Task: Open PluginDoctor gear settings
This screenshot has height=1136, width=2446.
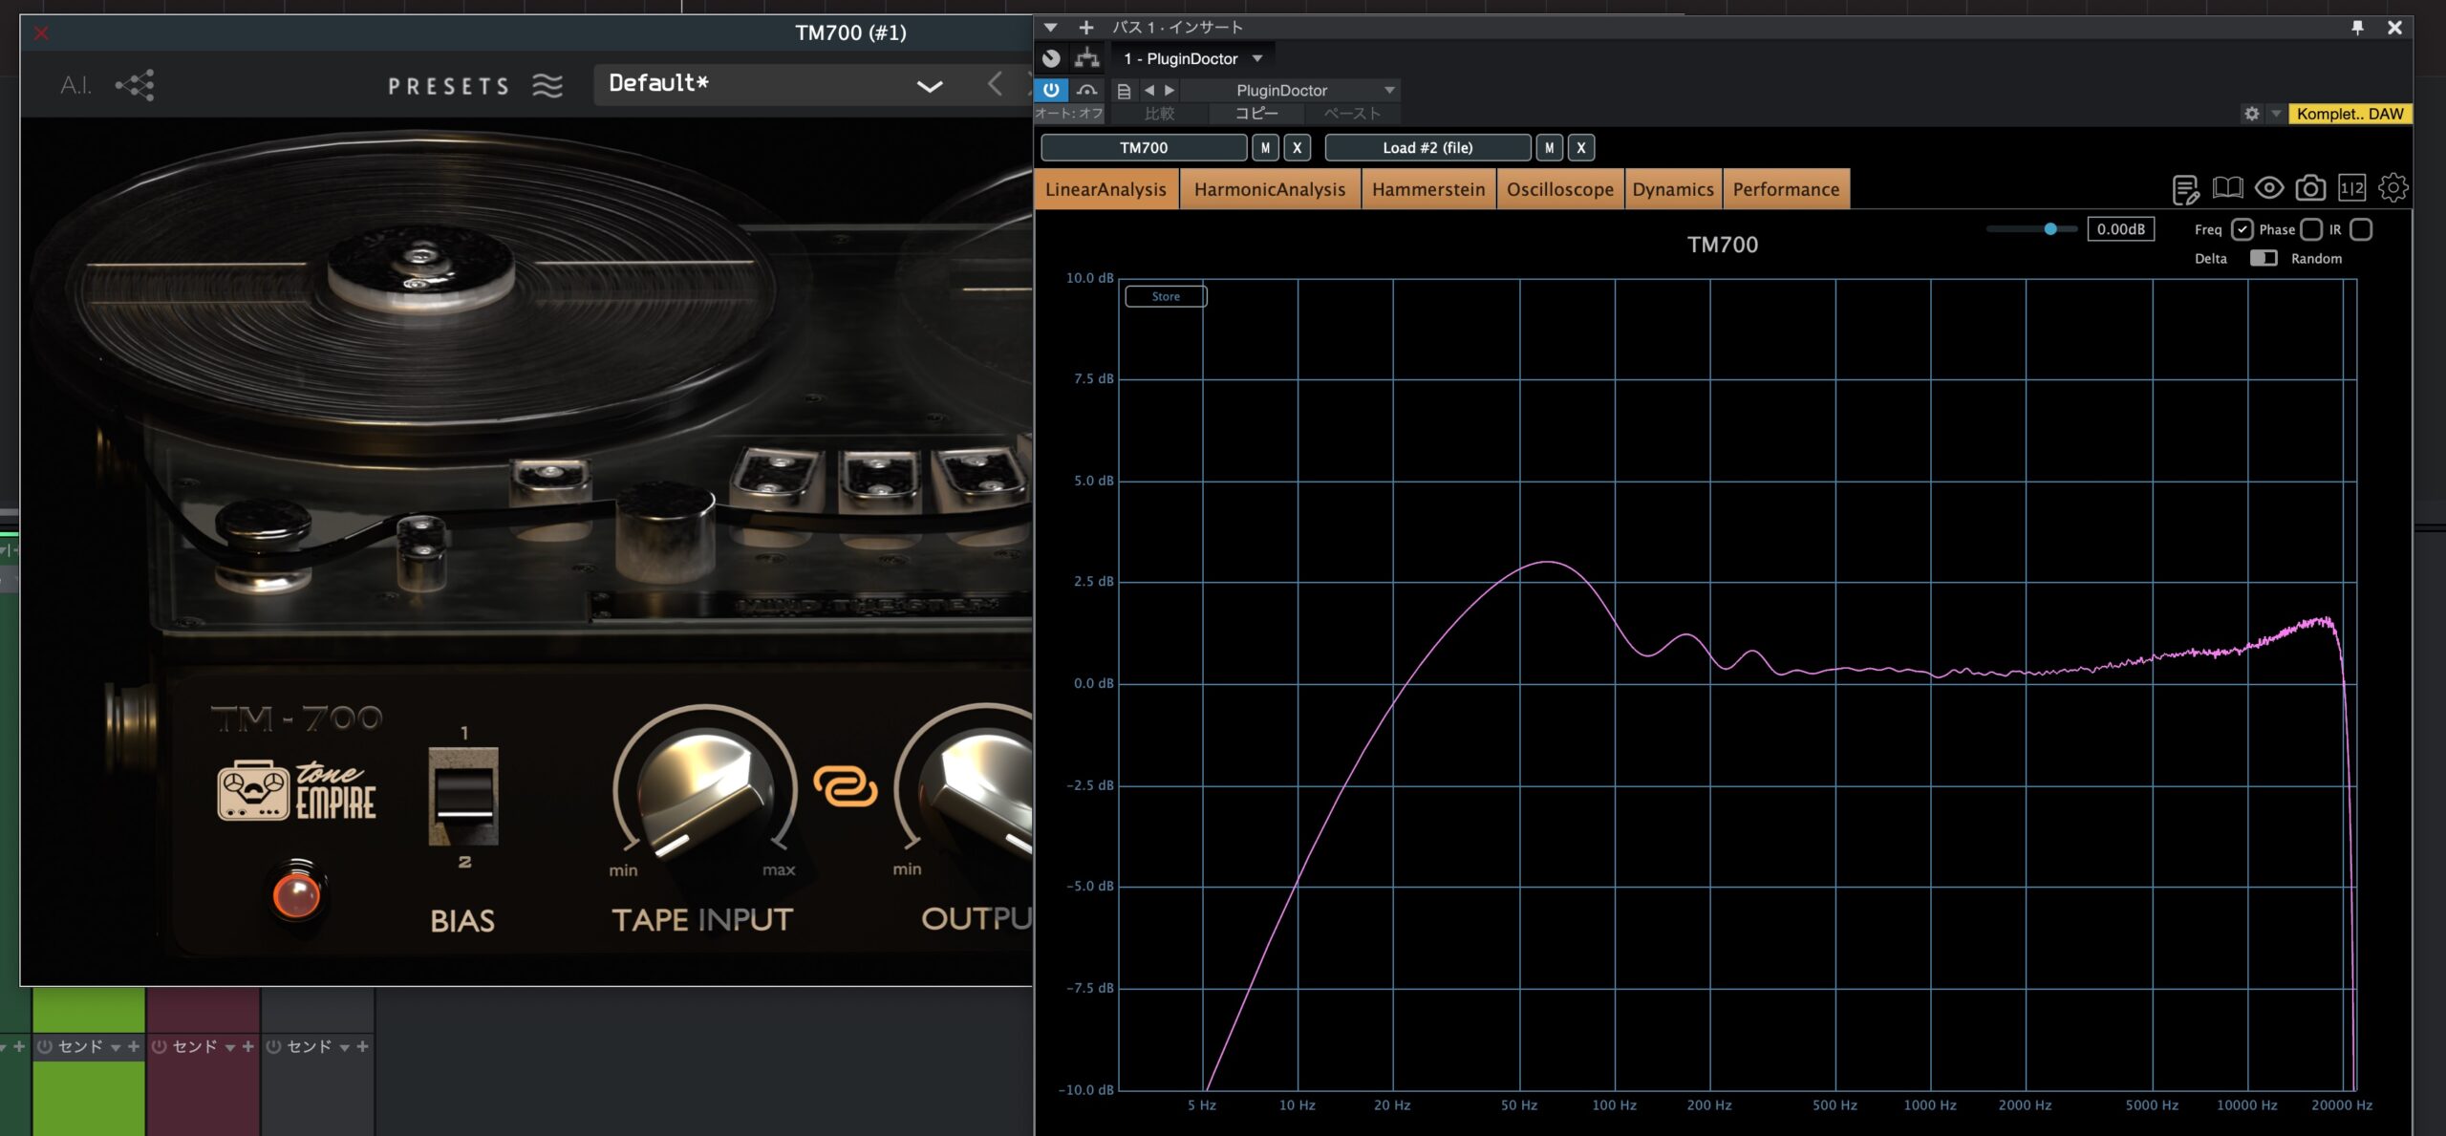Action: point(2392,188)
